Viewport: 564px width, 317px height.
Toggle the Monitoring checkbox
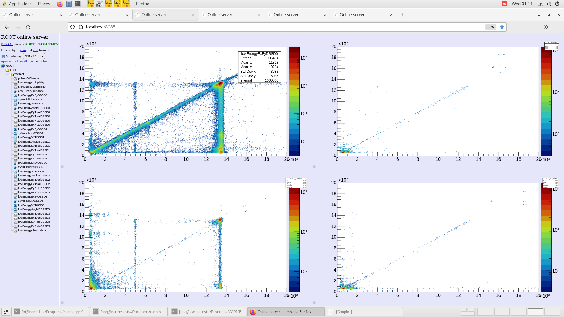click(x=4, y=56)
